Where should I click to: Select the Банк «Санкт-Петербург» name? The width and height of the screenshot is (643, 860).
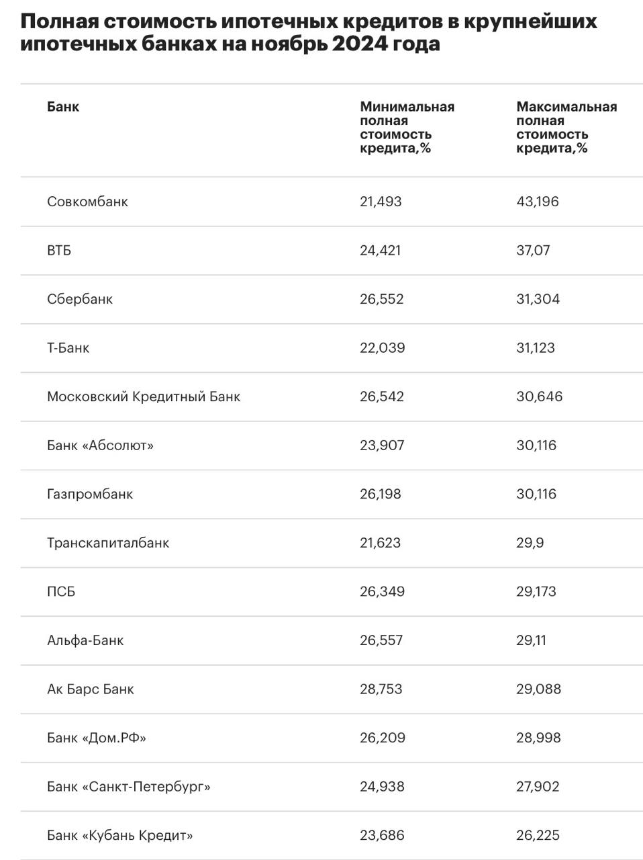pos(129,786)
